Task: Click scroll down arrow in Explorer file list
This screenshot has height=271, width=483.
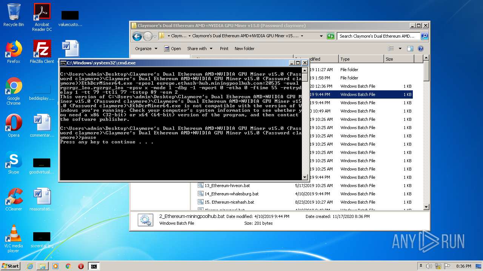Action: coord(426,207)
